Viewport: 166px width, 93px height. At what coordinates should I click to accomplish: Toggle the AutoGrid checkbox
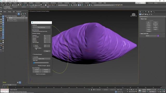(151, 21)
